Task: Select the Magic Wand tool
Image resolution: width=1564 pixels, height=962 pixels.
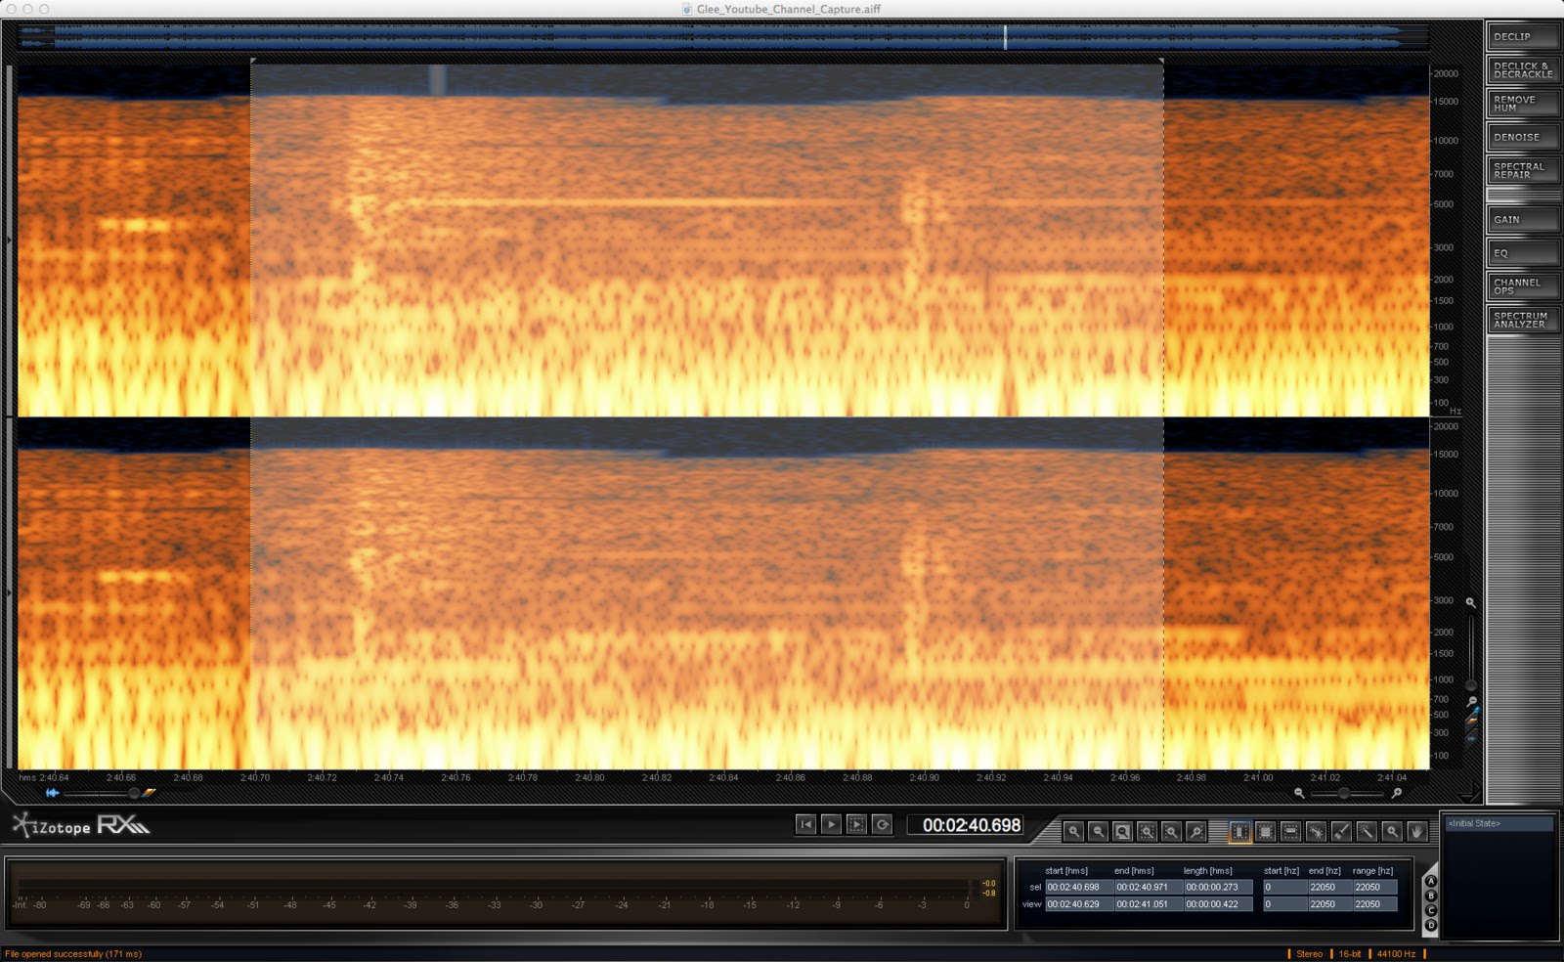Action: 1367,832
